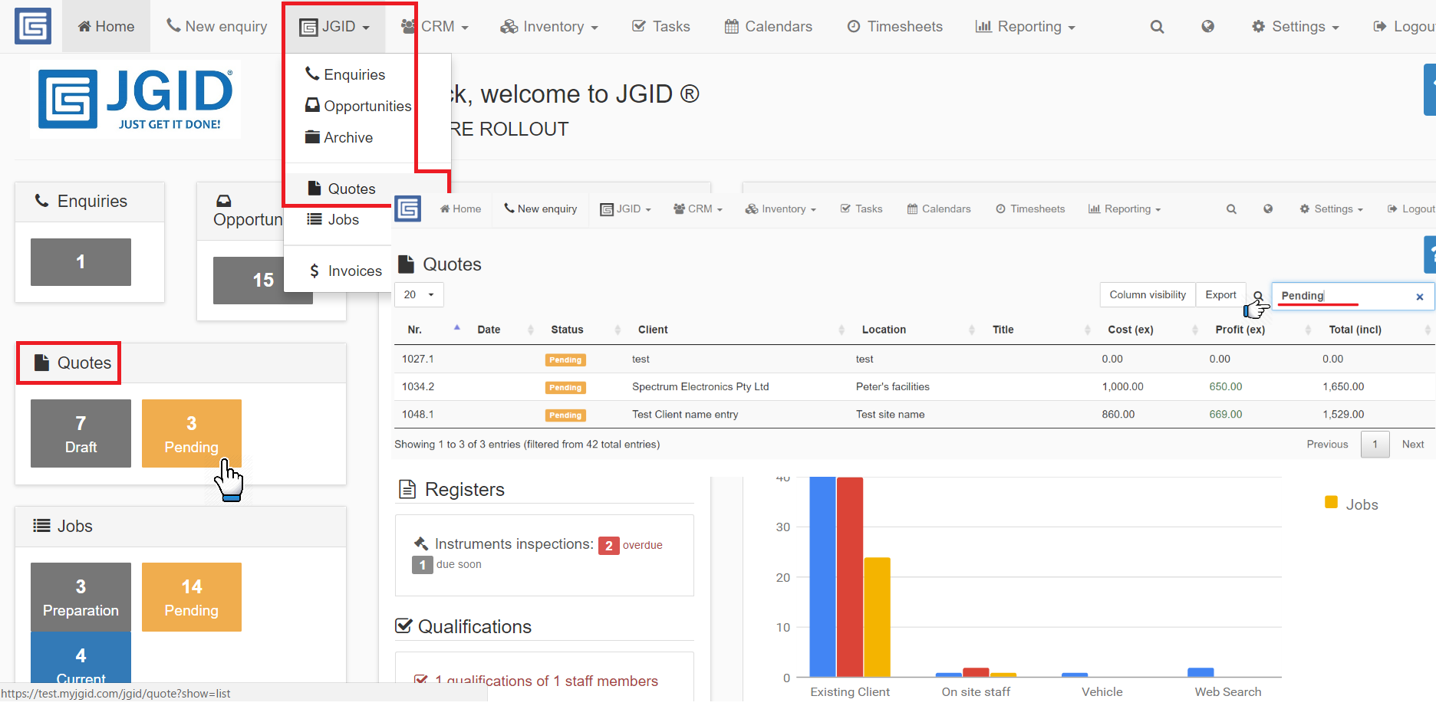The height and width of the screenshot is (719, 1436).
Task: Click the JGID logo in the inset Quotes page
Action: tap(408, 208)
